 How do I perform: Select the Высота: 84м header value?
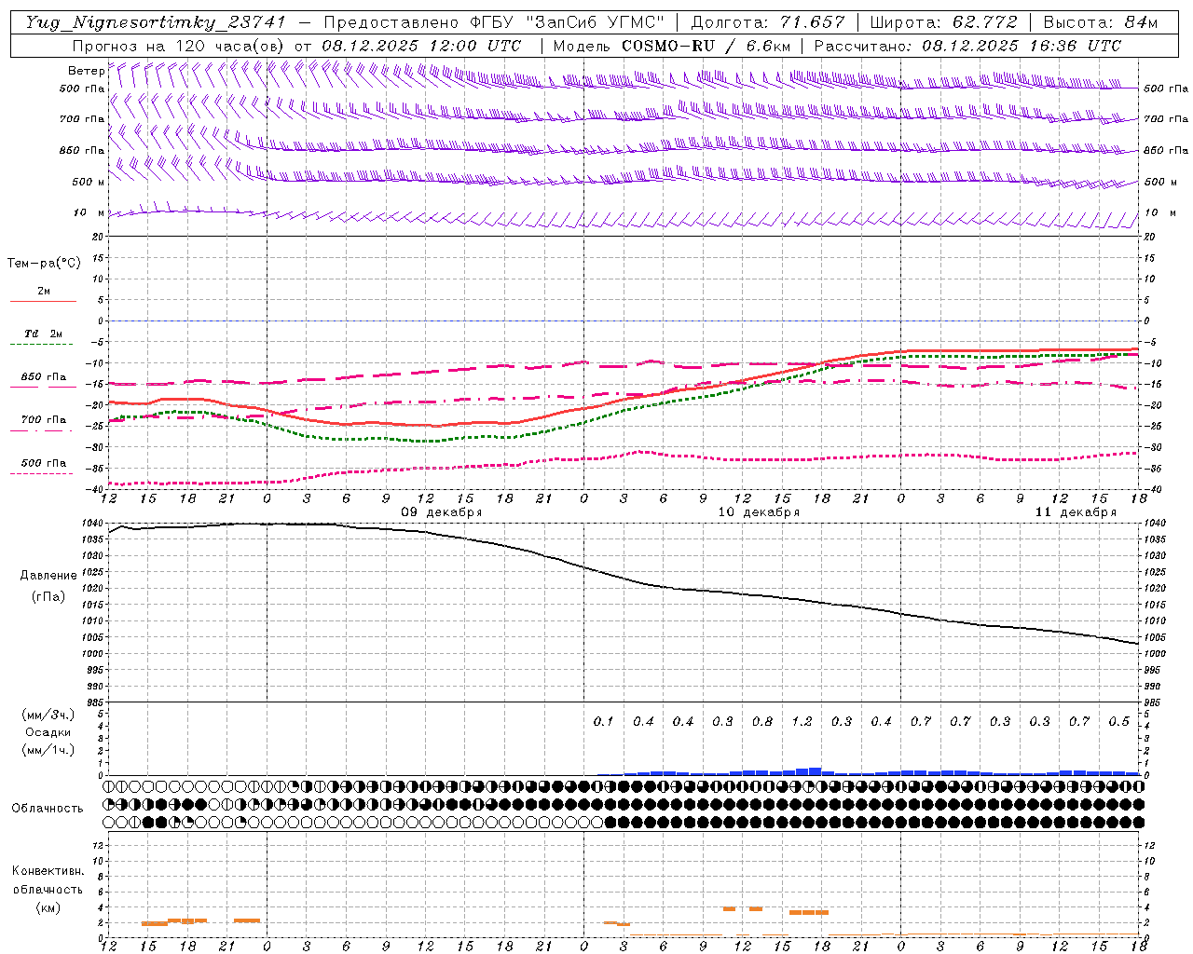pyautogui.click(x=1101, y=22)
